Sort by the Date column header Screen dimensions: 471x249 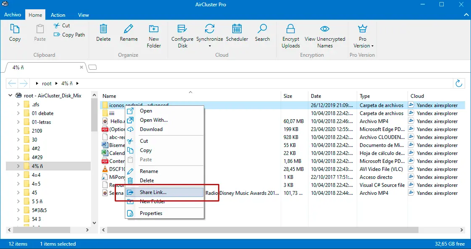point(332,96)
